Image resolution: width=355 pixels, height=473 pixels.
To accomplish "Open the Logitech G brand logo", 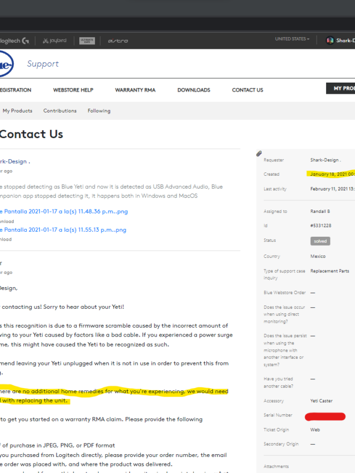I will [14, 40].
